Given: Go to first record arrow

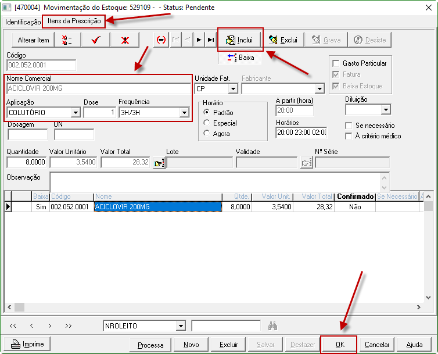Looking at the screenshot, I should [175, 40].
